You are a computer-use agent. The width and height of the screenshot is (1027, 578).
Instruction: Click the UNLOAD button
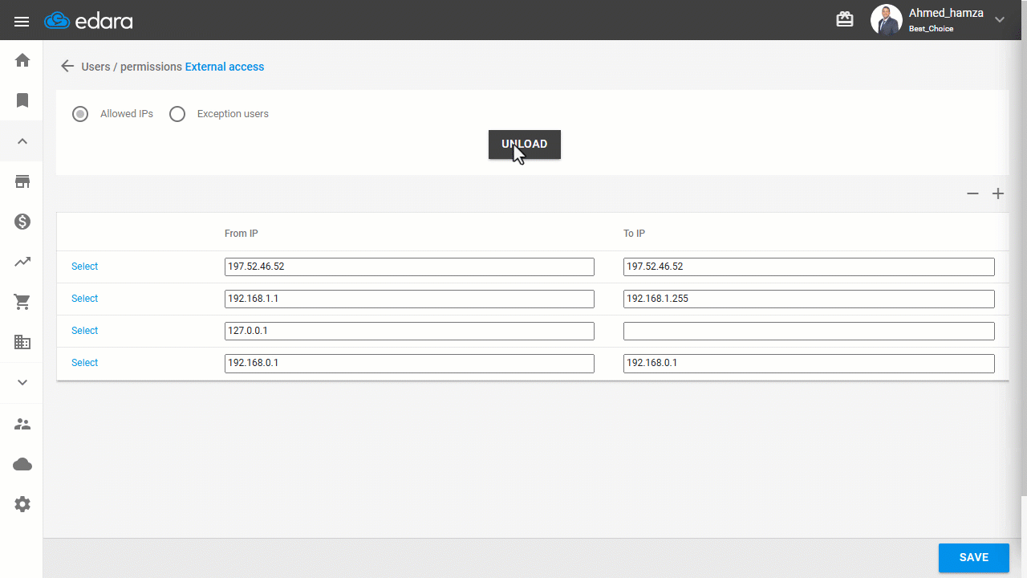click(525, 144)
